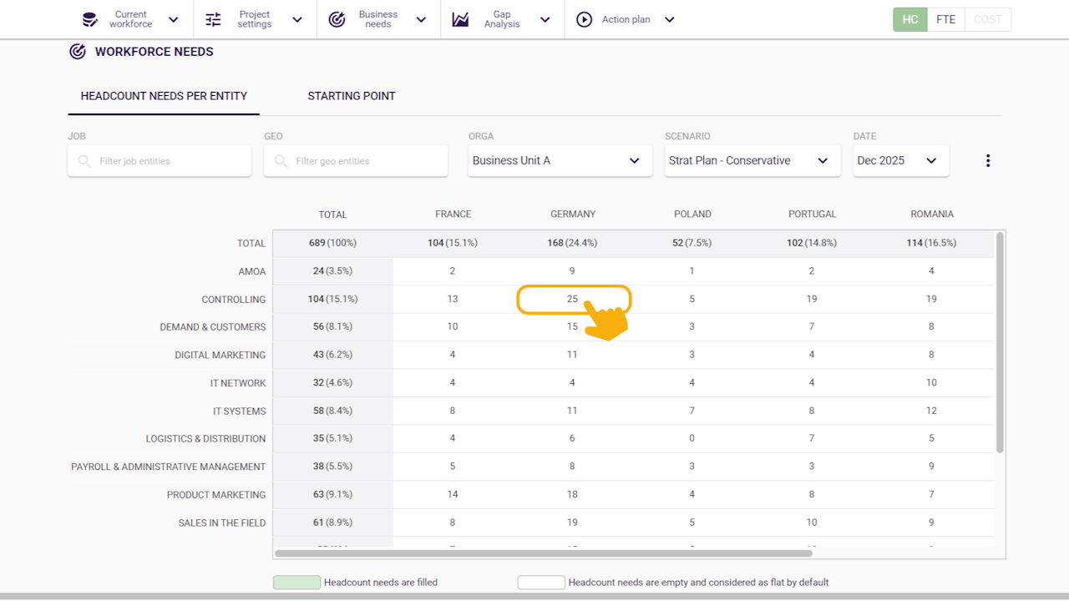Viewport: 1069px width, 601px height.
Task: Click the Action plan play icon
Action: 584,19
